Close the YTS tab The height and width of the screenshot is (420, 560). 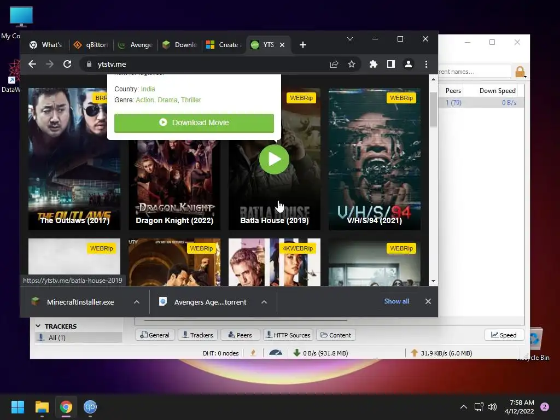[x=282, y=45]
